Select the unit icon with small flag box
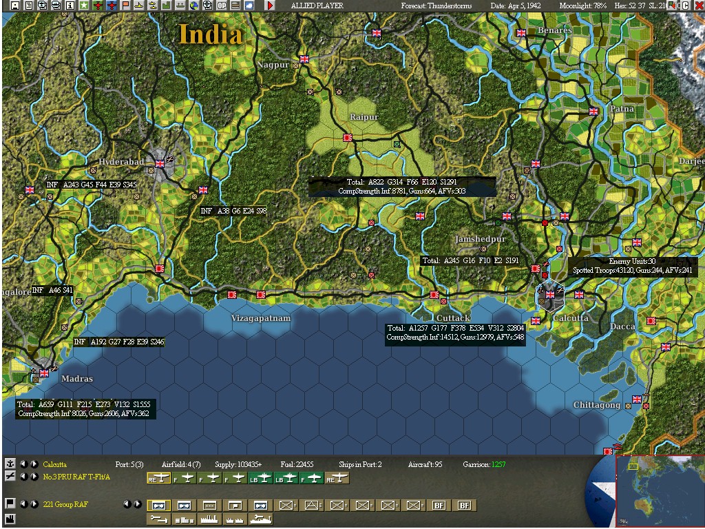The image size is (705, 529). tap(235, 505)
